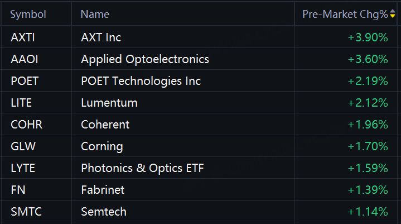
Task: Select the Lumentum company name
Action: (109, 103)
